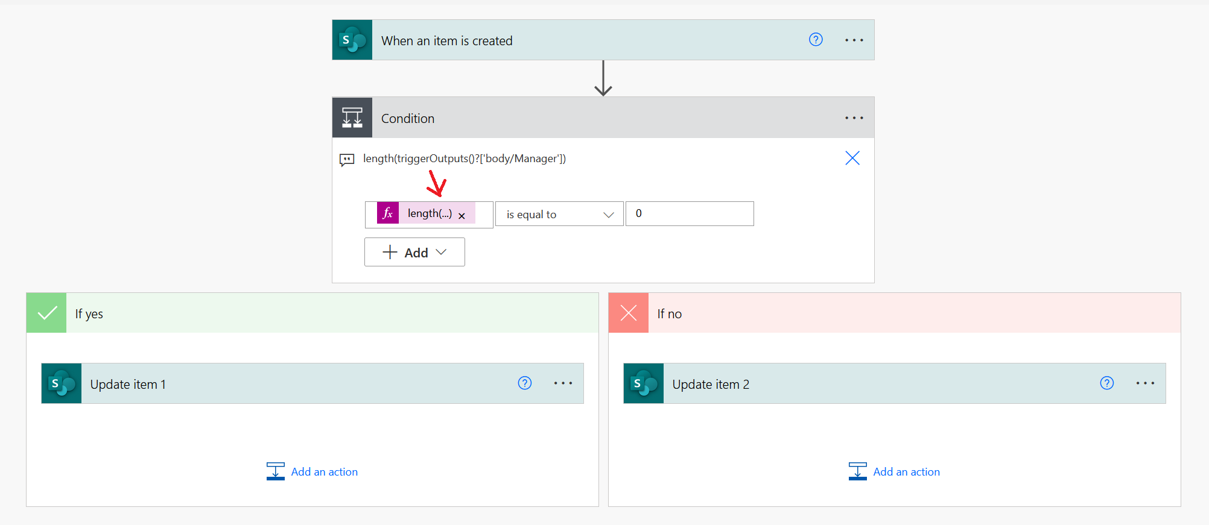Click the SharePoint icon on trigger step

click(x=352, y=40)
